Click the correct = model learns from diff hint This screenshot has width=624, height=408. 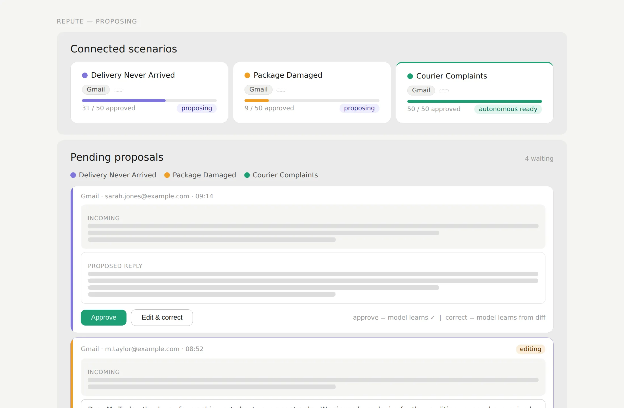495,318
